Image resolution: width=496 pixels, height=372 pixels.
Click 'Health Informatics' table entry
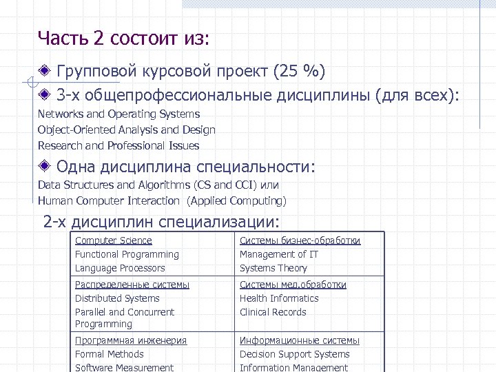coord(279,298)
